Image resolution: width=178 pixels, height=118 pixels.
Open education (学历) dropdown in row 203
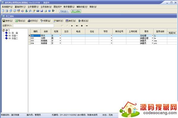click(x=111, y=41)
